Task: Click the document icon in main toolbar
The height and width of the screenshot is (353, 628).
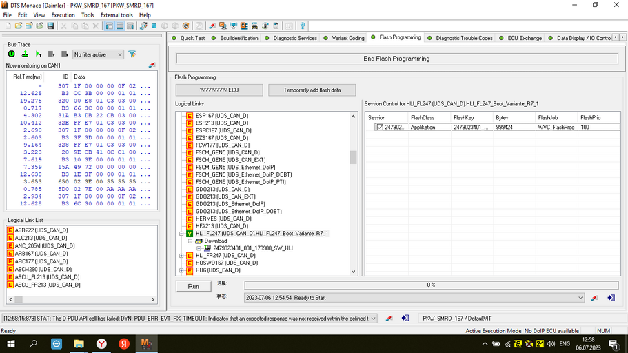Action: click(276, 26)
